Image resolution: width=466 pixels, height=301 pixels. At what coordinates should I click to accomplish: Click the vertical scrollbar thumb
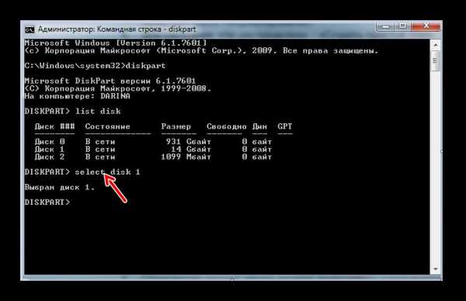pos(436,61)
